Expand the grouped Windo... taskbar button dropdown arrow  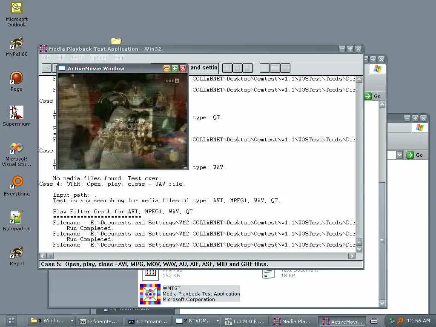click(x=72, y=321)
